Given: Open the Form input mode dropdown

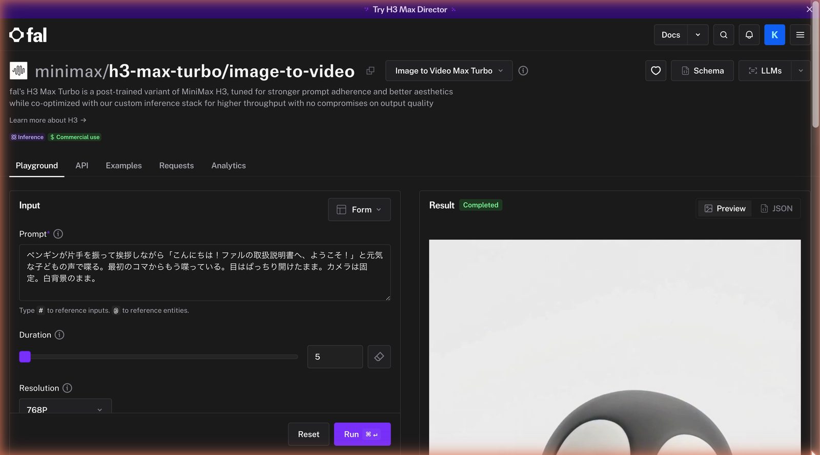Looking at the screenshot, I should (359, 209).
